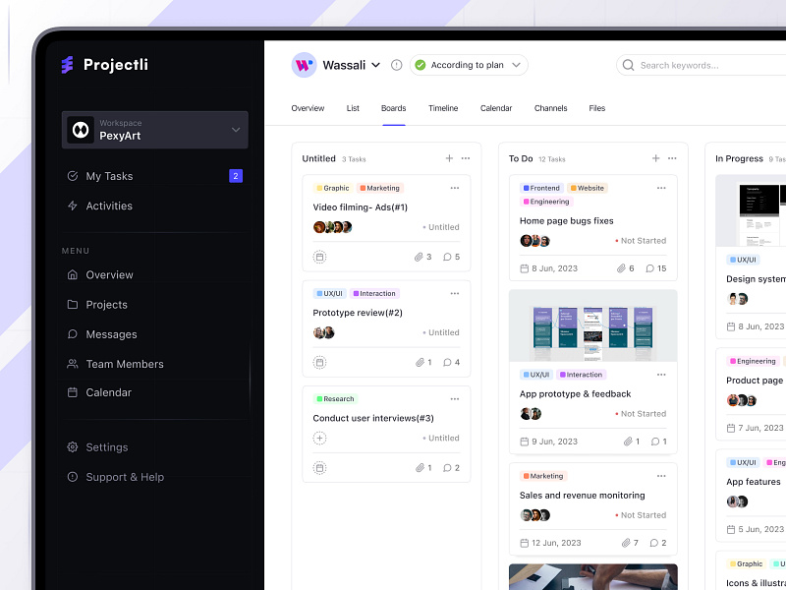This screenshot has width=786, height=590.
Task: Click the Support & Help icon
Action: click(x=71, y=477)
